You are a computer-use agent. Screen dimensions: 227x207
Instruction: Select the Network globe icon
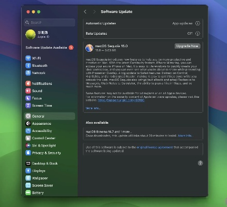(x=28, y=73)
